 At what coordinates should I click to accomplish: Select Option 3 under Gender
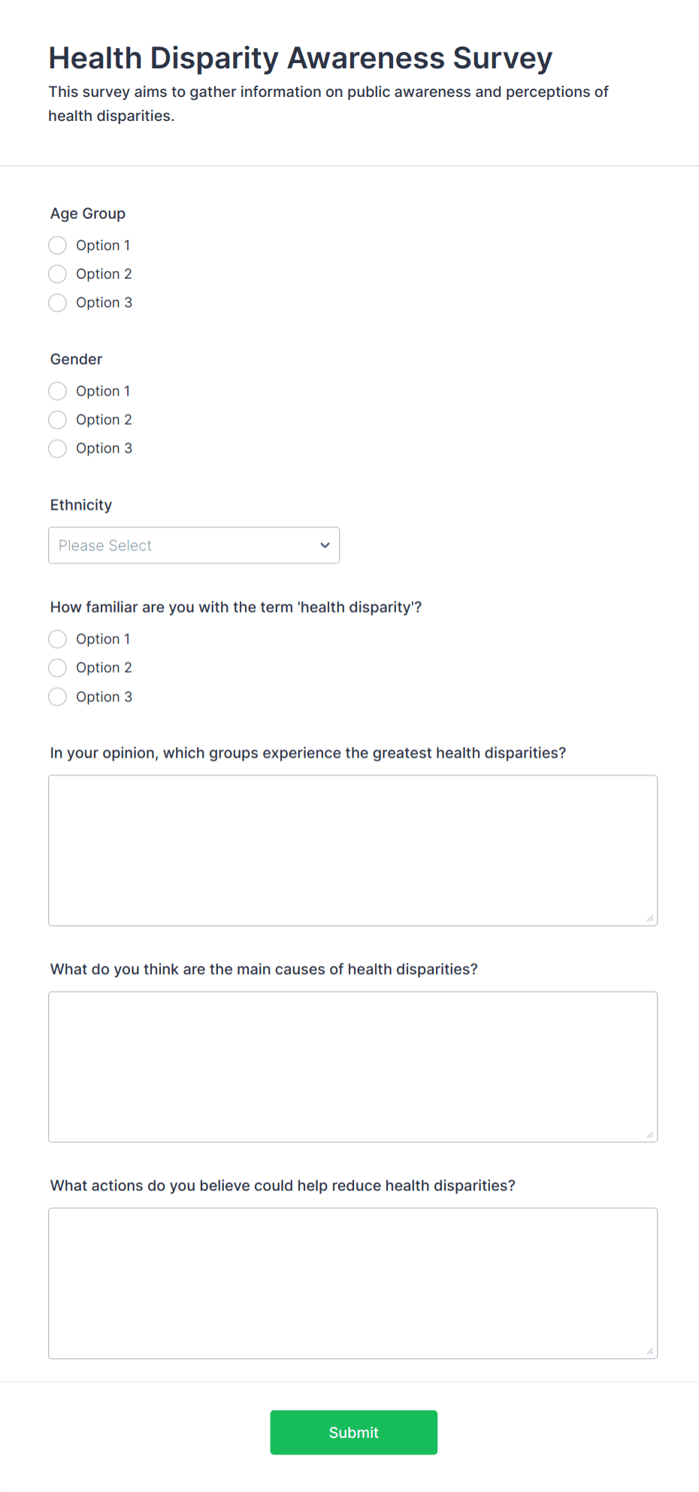tap(57, 448)
